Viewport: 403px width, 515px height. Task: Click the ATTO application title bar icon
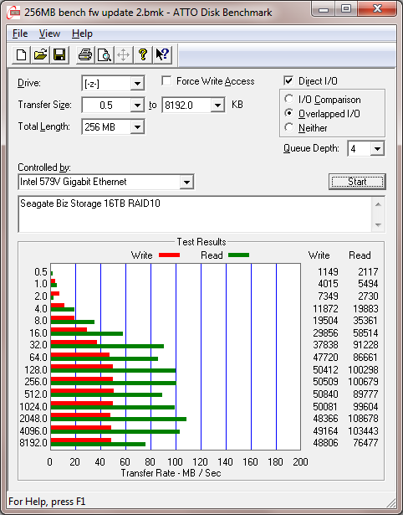13,13
